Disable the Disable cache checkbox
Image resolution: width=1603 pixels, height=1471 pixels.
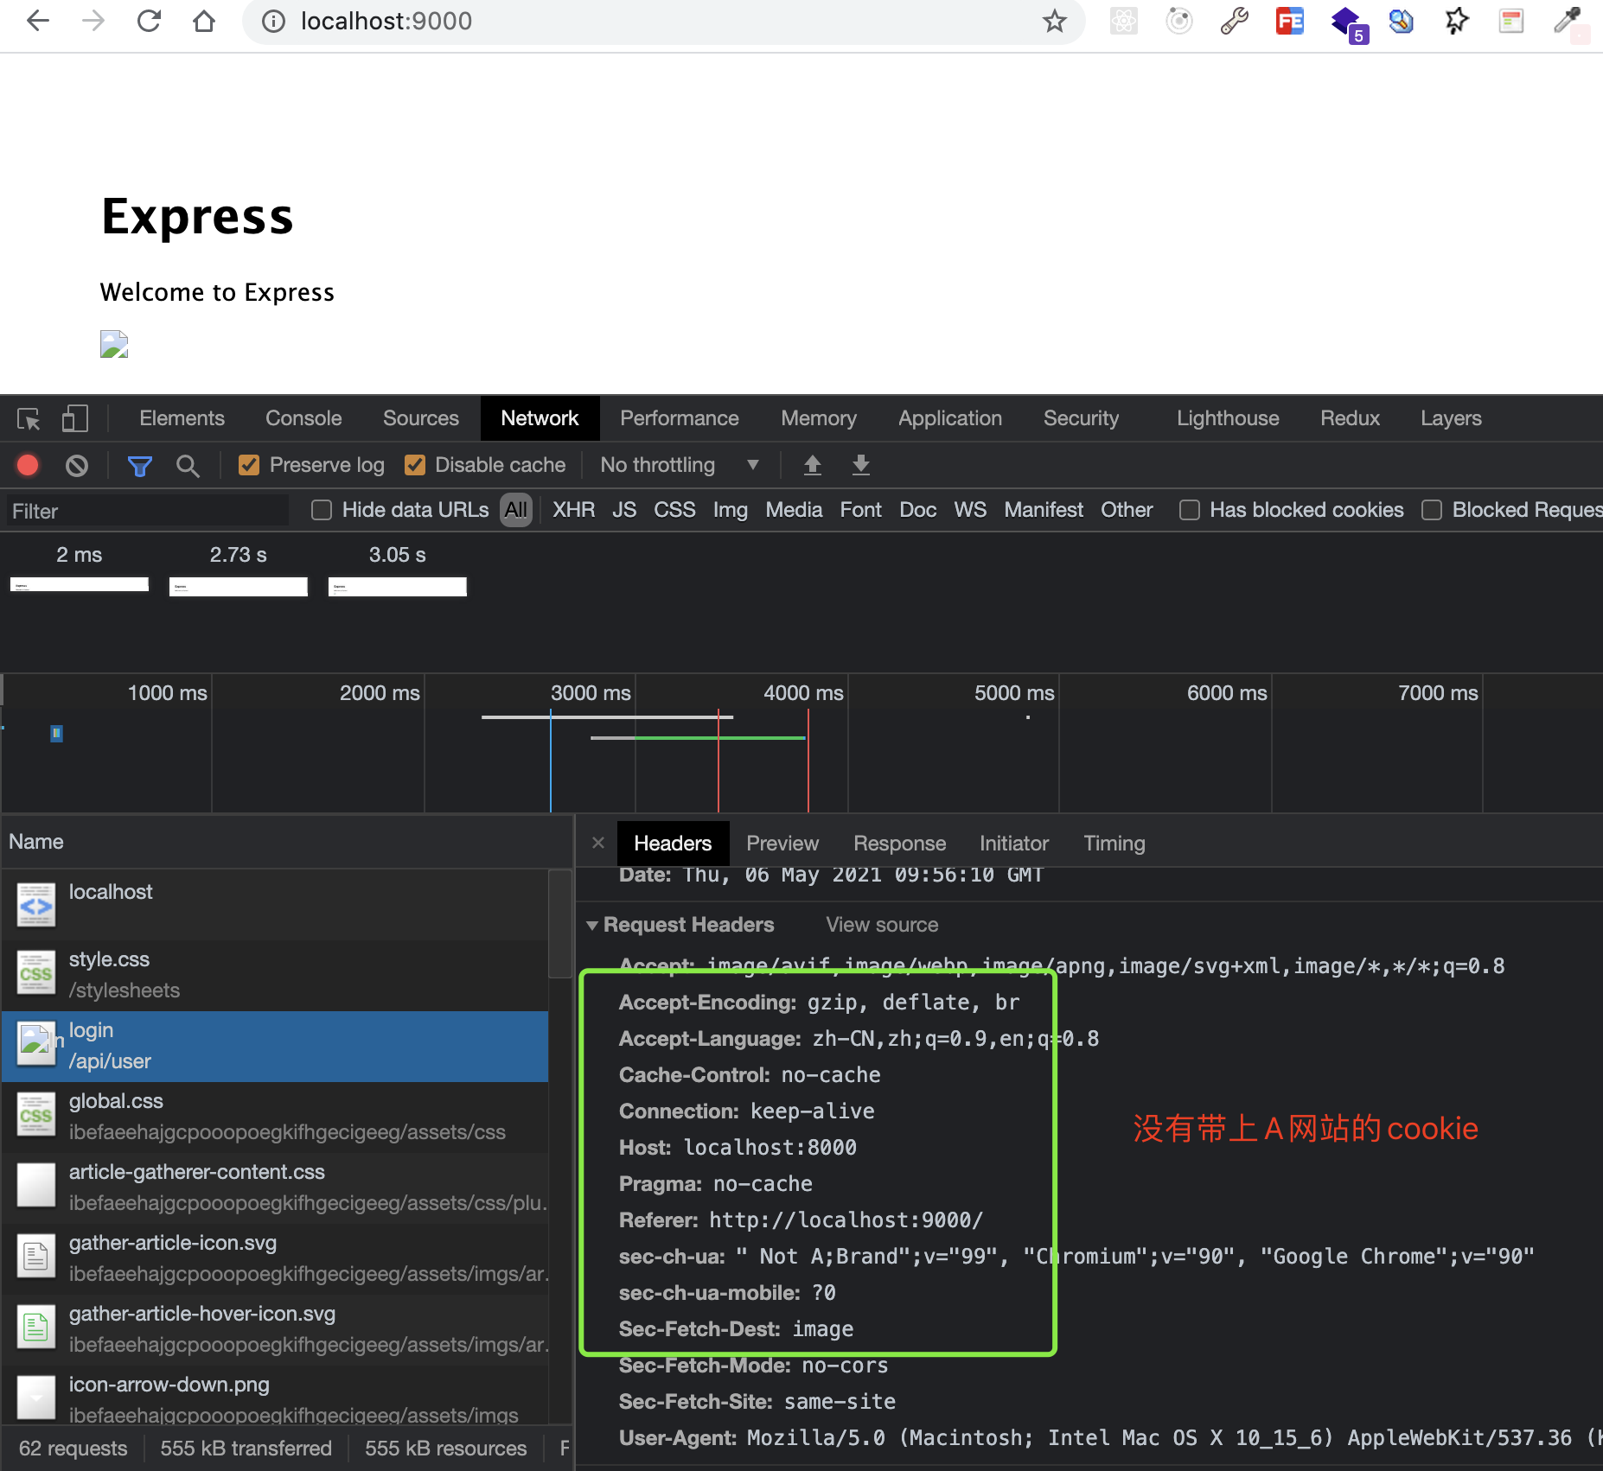[x=415, y=466]
